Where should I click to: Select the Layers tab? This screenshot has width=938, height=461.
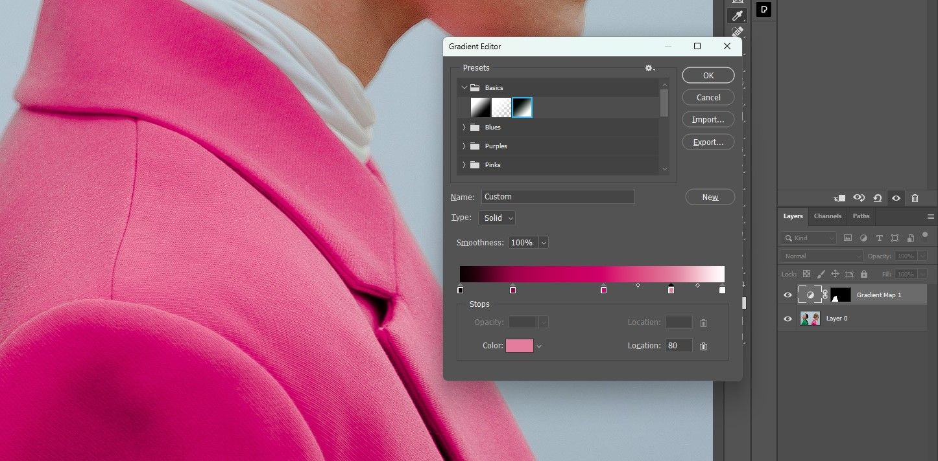pyautogui.click(x=793, y=216)
